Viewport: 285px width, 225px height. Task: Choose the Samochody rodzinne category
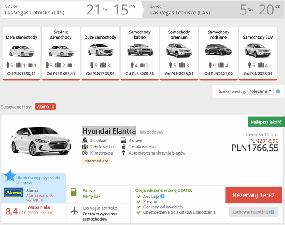[218, 53]
